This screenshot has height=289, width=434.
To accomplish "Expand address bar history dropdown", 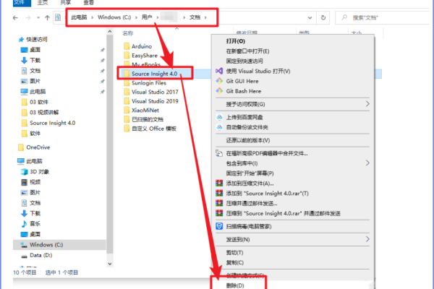I will 310,17.
